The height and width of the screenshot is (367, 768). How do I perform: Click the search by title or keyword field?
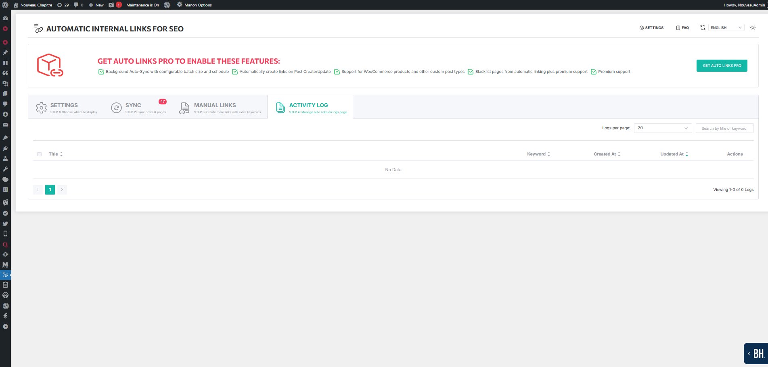pyautogui.click(x=724, y=128)
